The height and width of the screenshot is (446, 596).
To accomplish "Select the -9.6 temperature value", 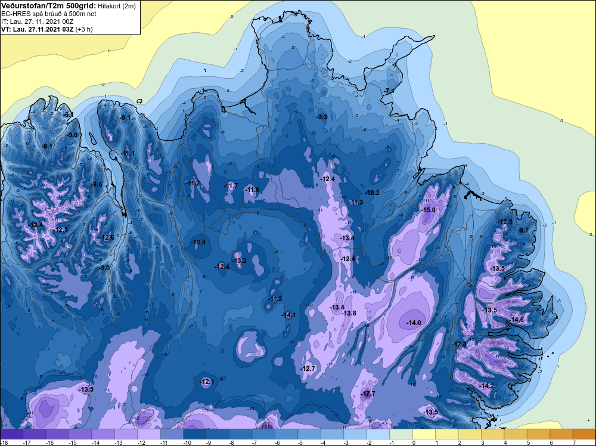I will (97, 184).
